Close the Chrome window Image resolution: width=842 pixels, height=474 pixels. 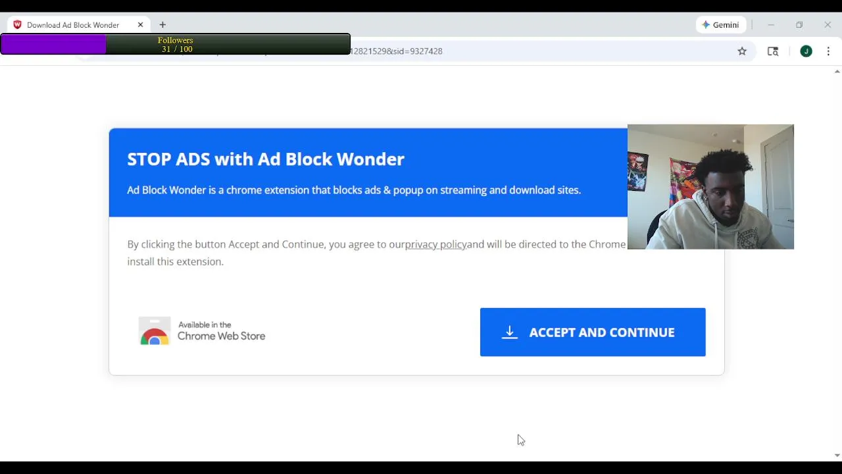click(x=828, y=25)
